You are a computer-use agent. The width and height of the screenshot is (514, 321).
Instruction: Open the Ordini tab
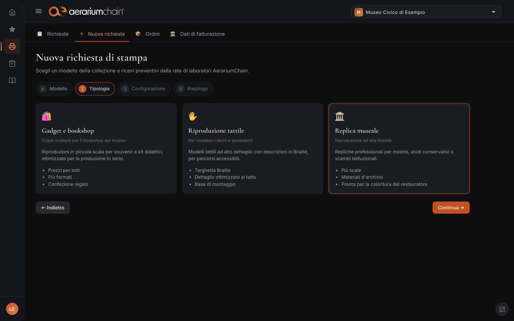coord(148,34)
